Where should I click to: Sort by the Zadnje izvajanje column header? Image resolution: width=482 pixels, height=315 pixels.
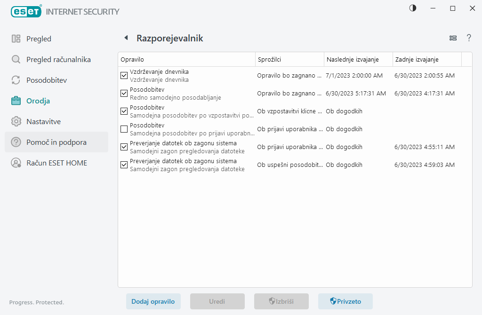pyautogui.click(x=426, y=59)
